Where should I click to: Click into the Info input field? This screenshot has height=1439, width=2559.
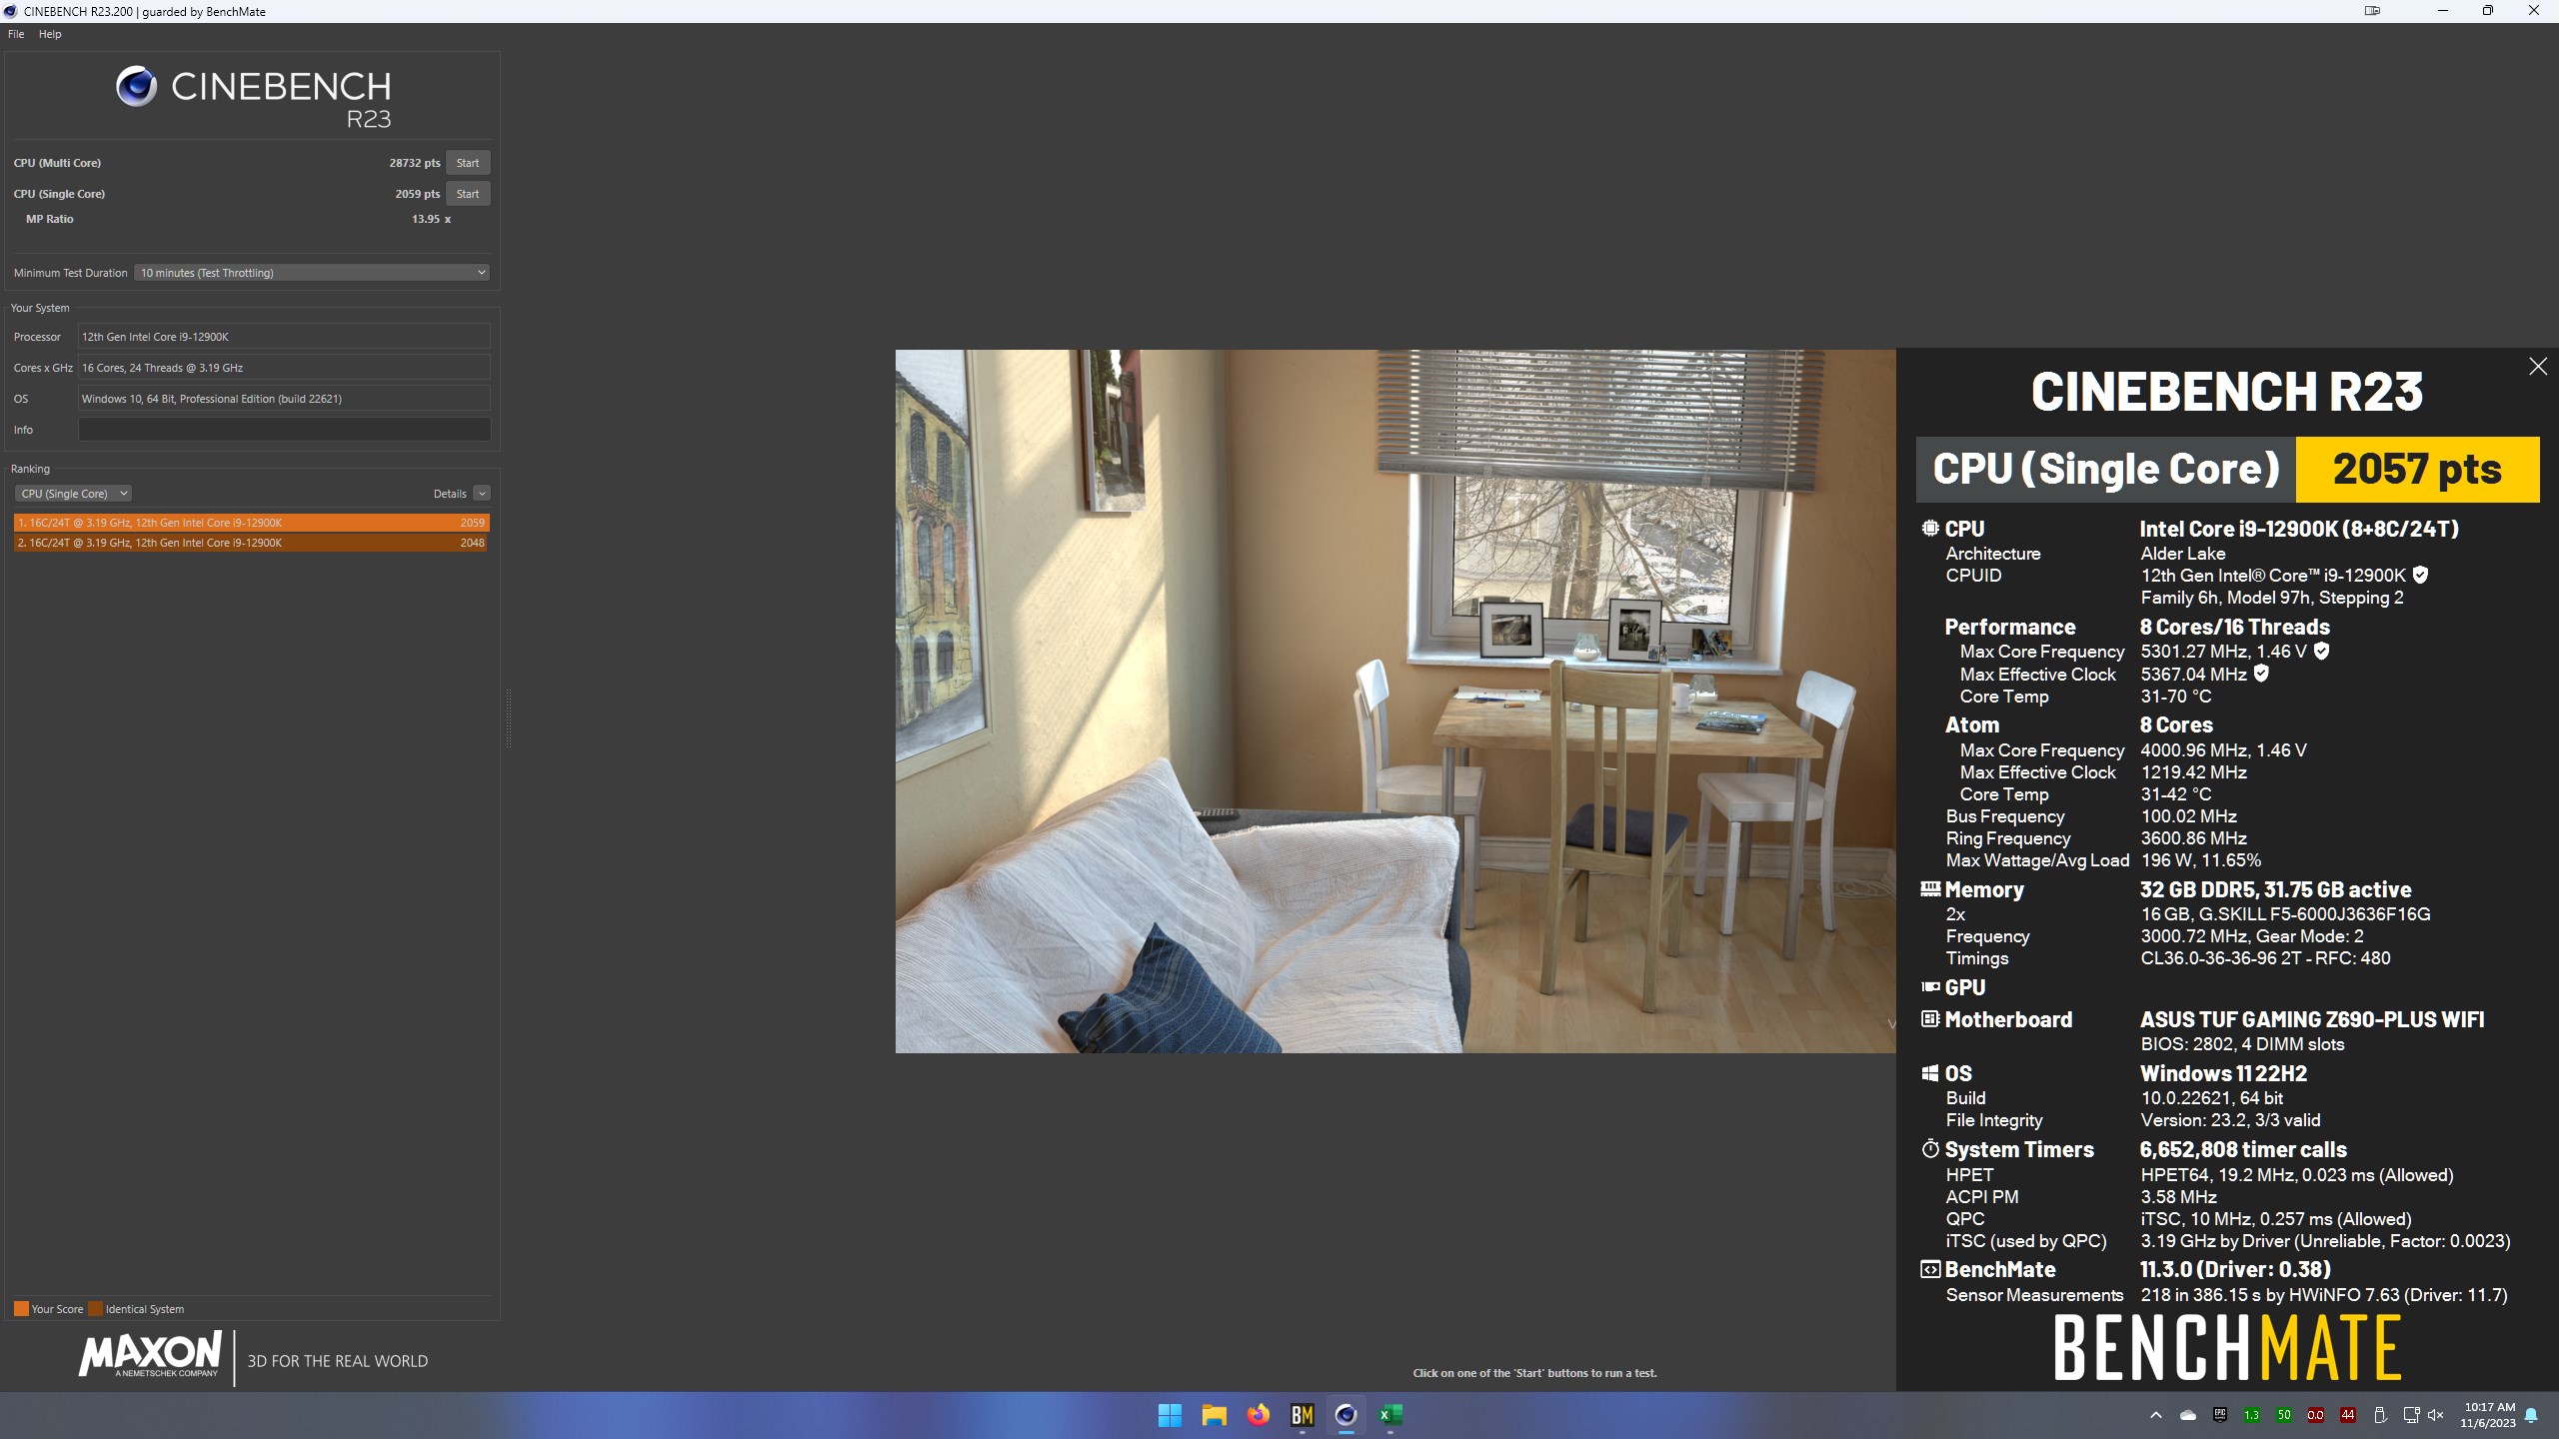click(x=284, y=430)
